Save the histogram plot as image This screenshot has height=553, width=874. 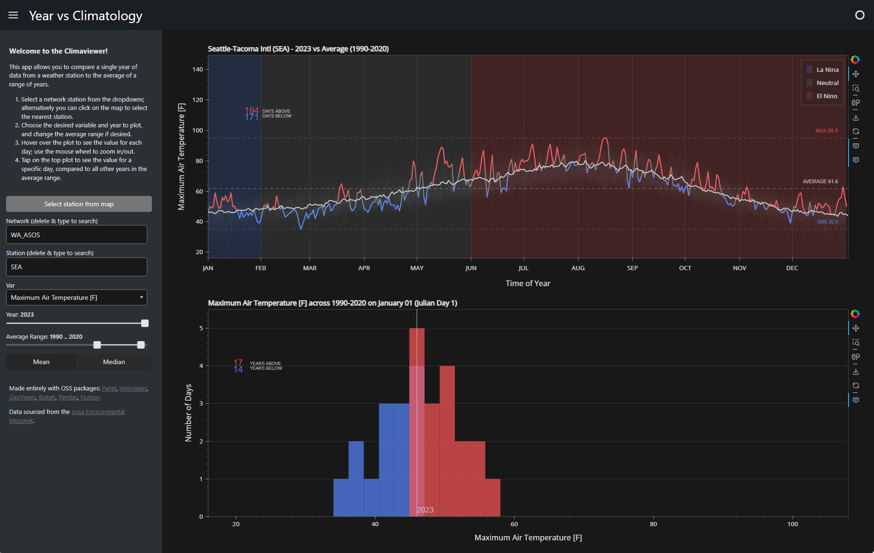(x=856, y=372)
